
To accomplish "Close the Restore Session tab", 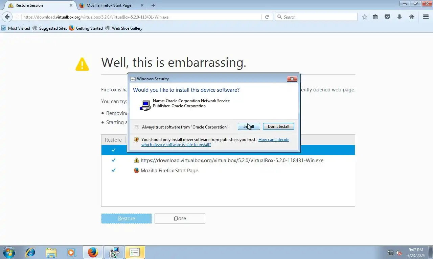I will pyautogui.click(x=71, y=5).
